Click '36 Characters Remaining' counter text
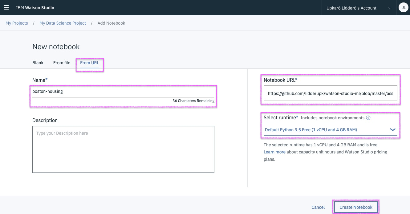Viewport: 410px width, 214px height. point(193,101)
